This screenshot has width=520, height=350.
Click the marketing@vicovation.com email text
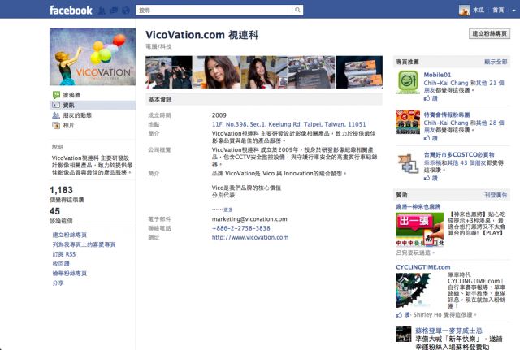pos(249,219)
